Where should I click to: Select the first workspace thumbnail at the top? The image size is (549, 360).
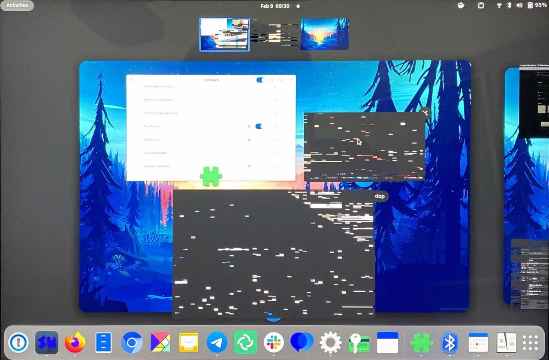(224, 34)
